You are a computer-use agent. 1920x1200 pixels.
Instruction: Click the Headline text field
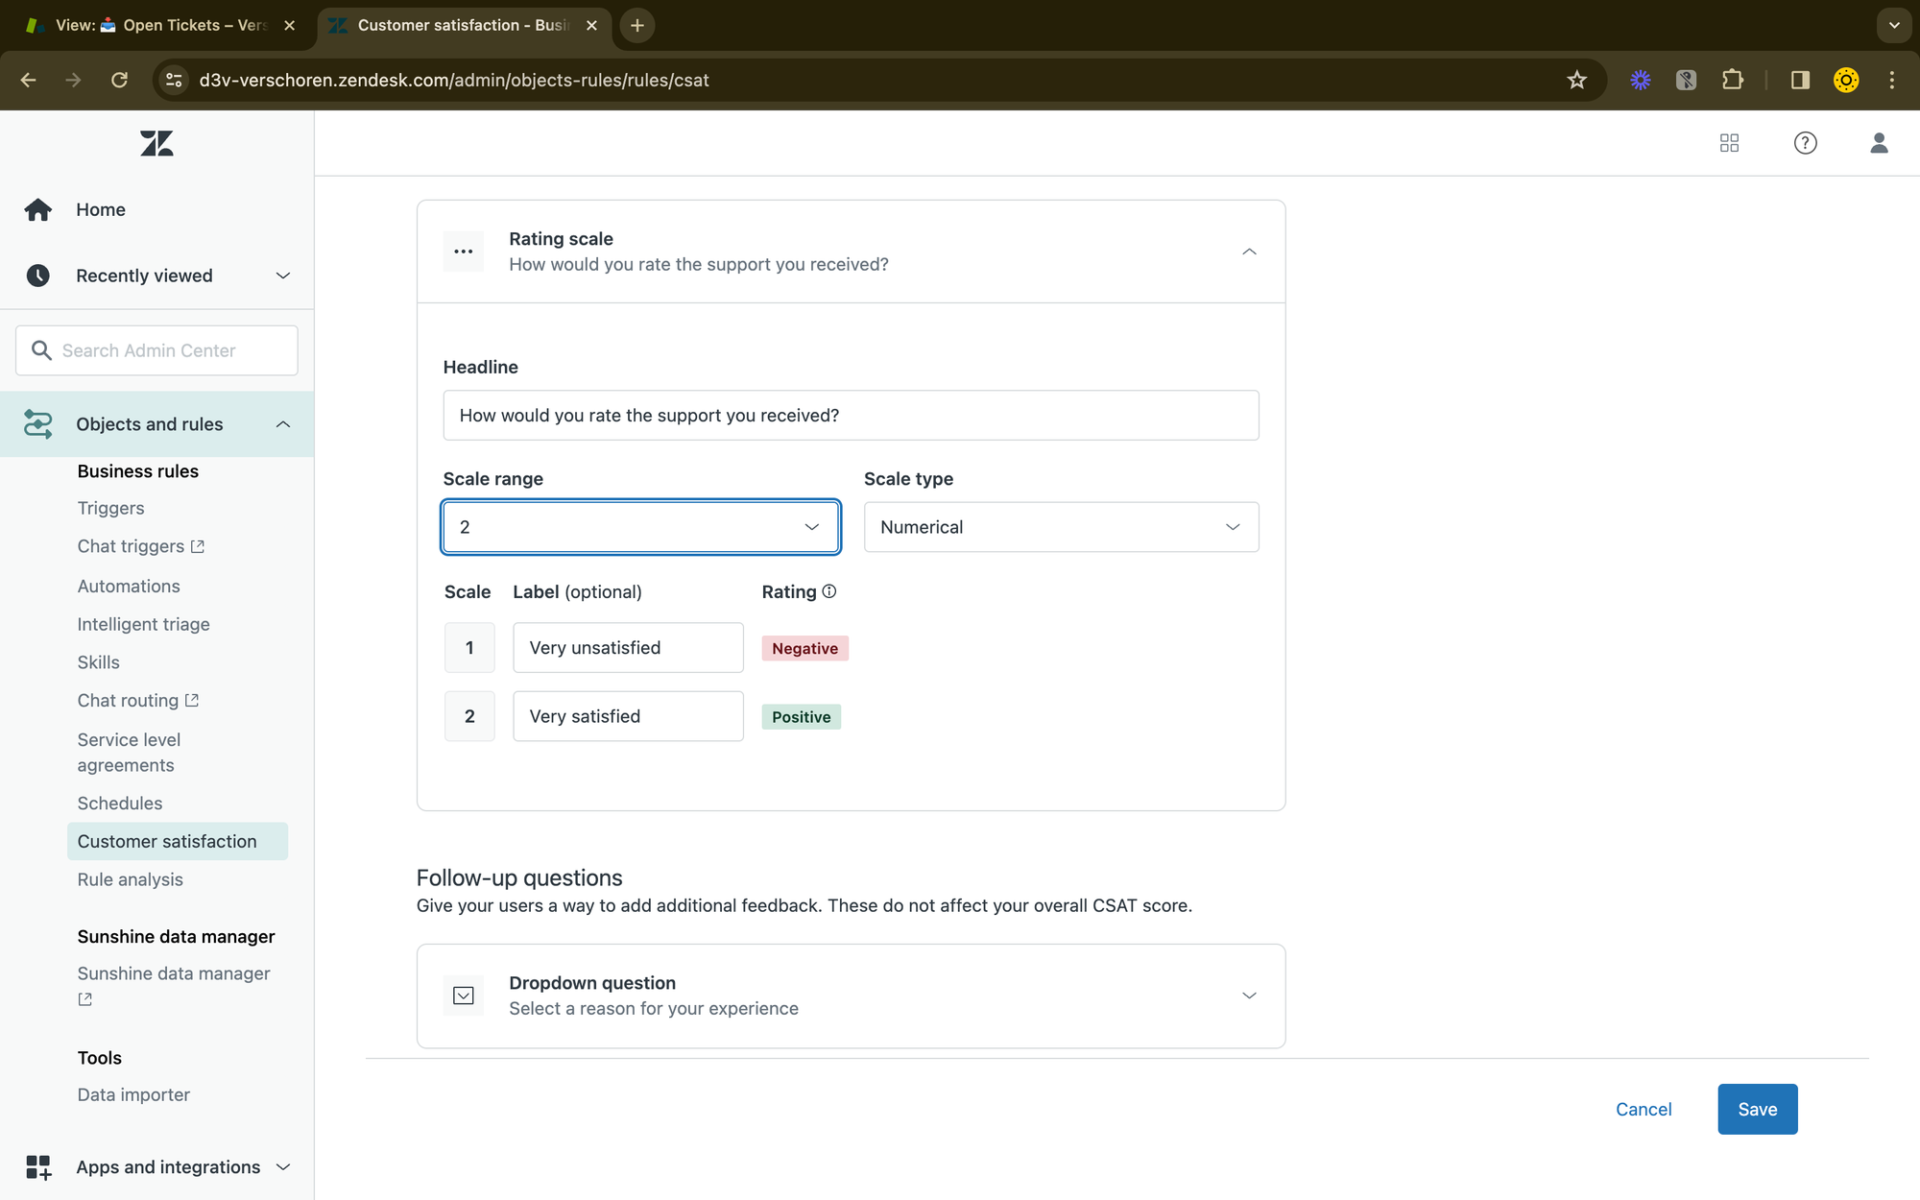point(851,416)
